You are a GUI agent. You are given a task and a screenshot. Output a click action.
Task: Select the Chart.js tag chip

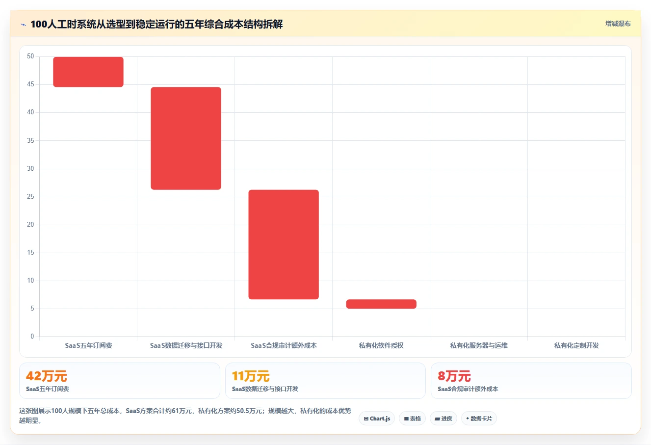pos(377,419)
